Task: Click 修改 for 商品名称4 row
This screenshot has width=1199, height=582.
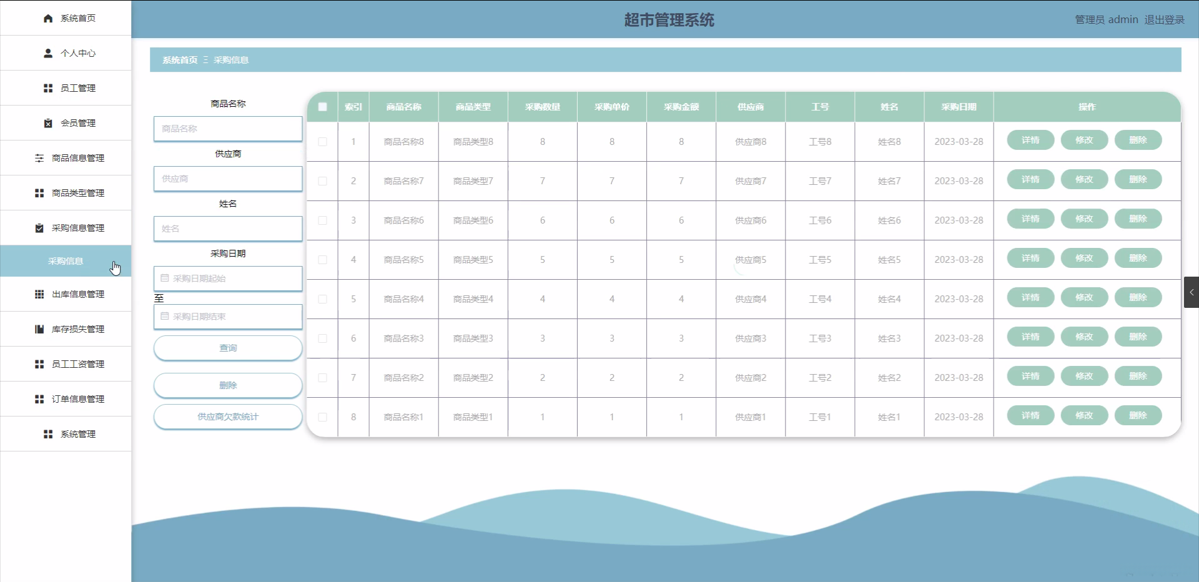Action: [x=1084, y=297]
